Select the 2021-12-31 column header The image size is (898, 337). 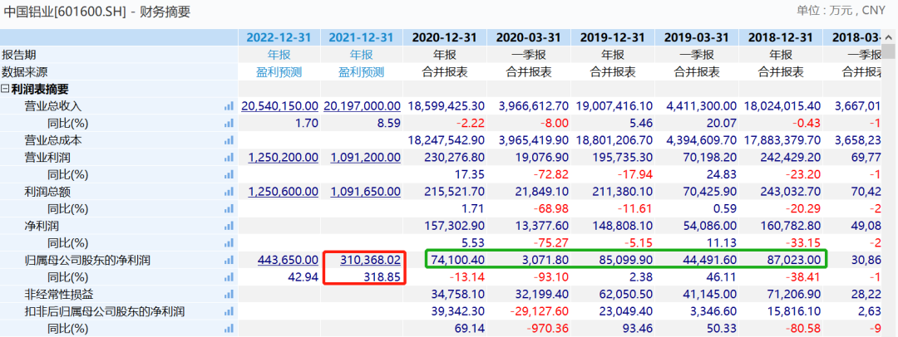[362, 37]
